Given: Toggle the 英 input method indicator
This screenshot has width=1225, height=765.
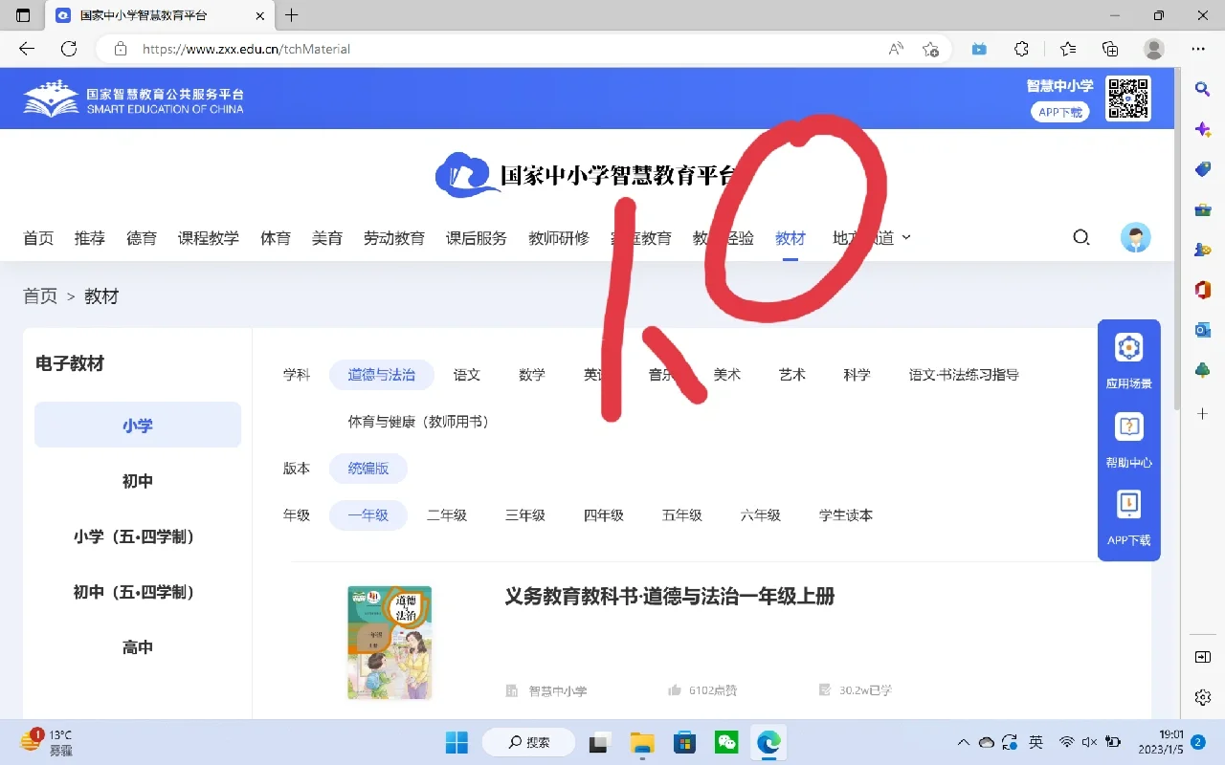Looking at the screenshot, I should (x=1036, y=742).
